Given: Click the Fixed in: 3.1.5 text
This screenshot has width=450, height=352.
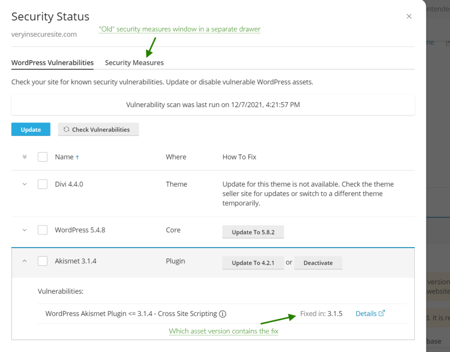Looking at the screenshot, I should pyautogui.click(x=321, y=313).
